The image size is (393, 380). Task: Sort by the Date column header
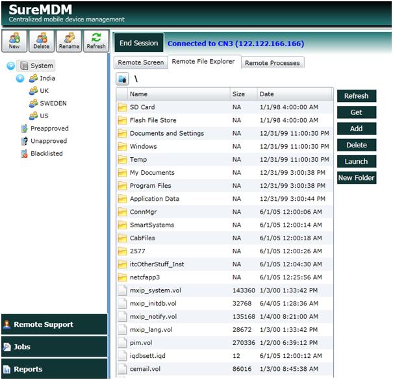[294, 94]
